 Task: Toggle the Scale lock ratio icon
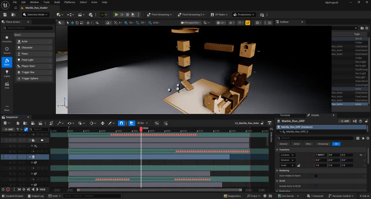coord(299,165)
